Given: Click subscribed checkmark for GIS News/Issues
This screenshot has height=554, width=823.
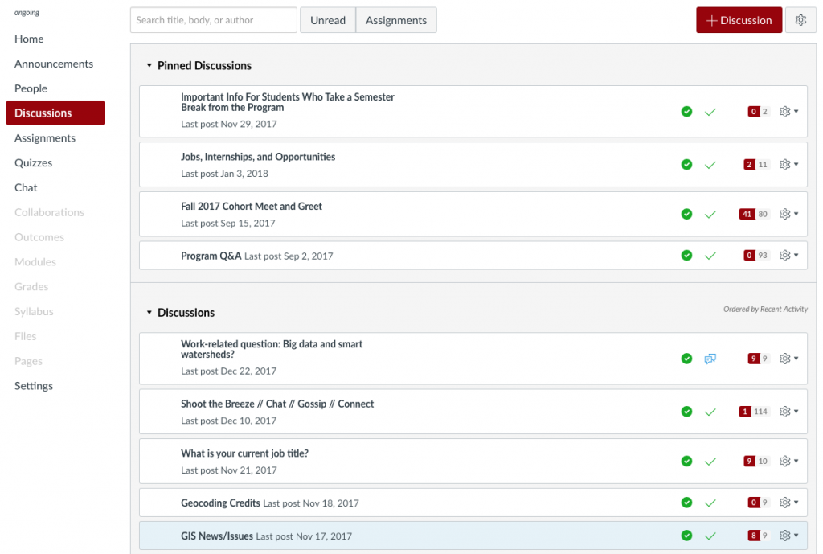Looking at the screenshot, I should pos(710,536).
